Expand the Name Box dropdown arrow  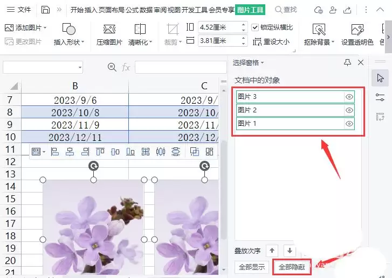80,67
